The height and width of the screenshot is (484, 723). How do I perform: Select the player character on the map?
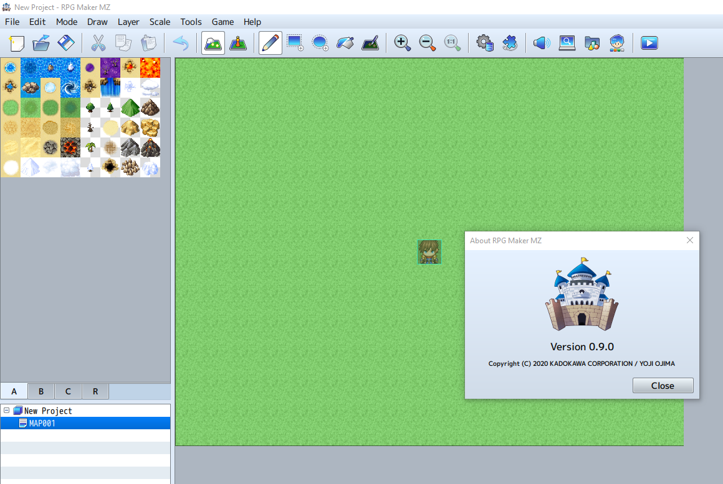[x=429, y=252]
